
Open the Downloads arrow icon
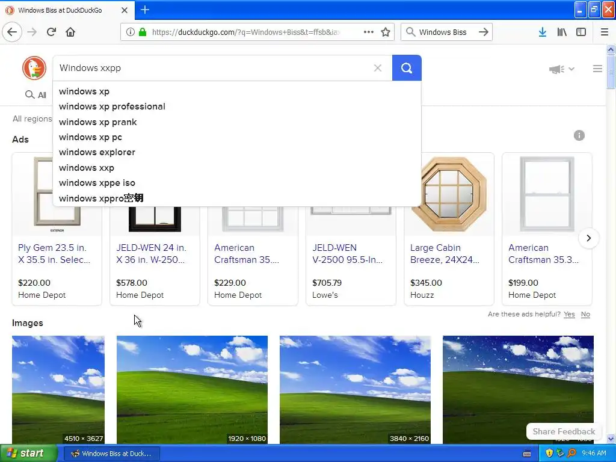(543, 32)
